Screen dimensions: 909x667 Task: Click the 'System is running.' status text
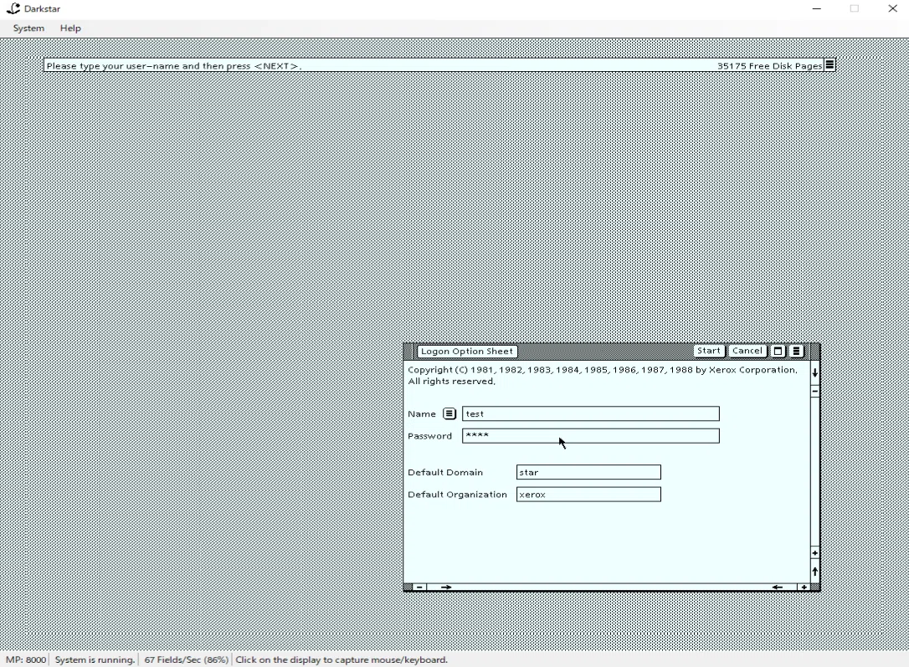(95, 659)
